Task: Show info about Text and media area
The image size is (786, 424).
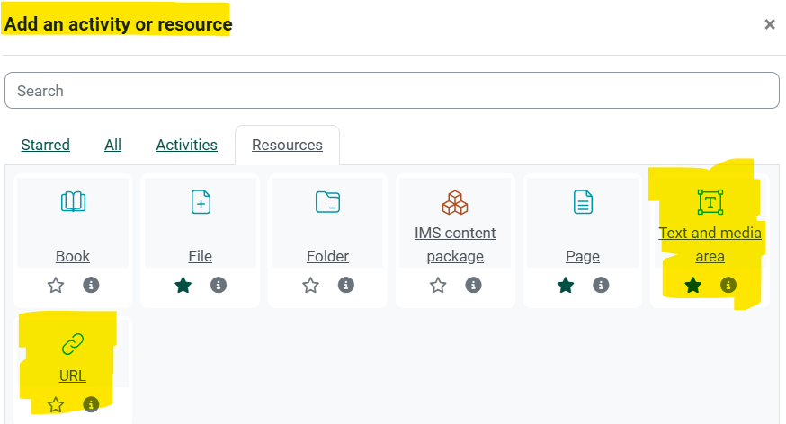Action: 728,286
